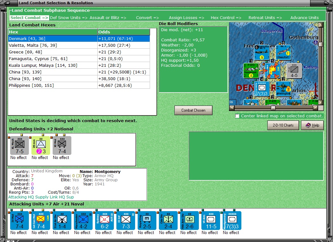Confirm with the Combat Chosen button

pyautogui.click(x=193, y=110)
